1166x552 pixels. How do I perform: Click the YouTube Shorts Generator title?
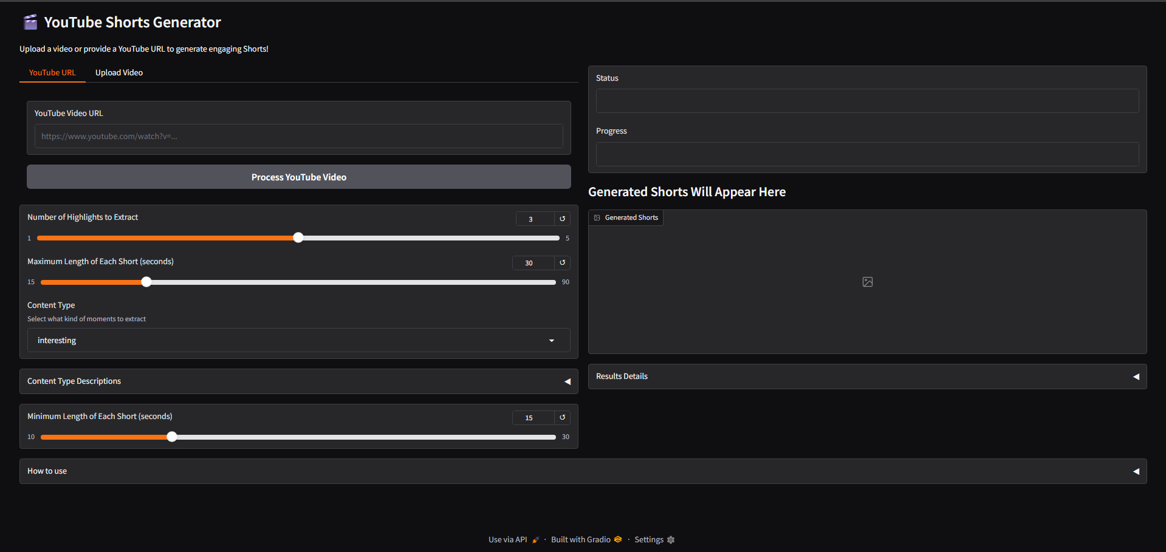tap(132, 22)
